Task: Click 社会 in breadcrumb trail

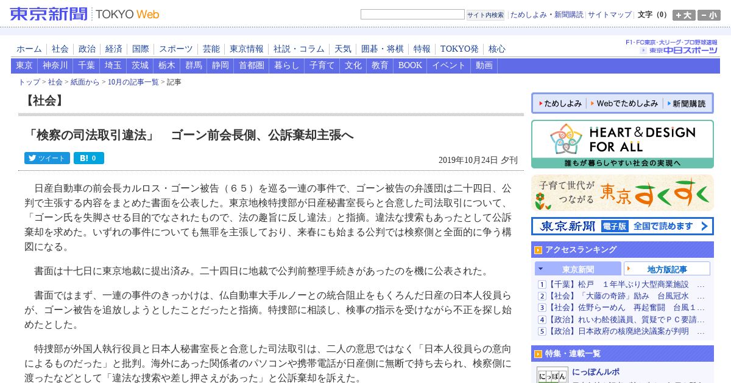Action: (55, 82)
